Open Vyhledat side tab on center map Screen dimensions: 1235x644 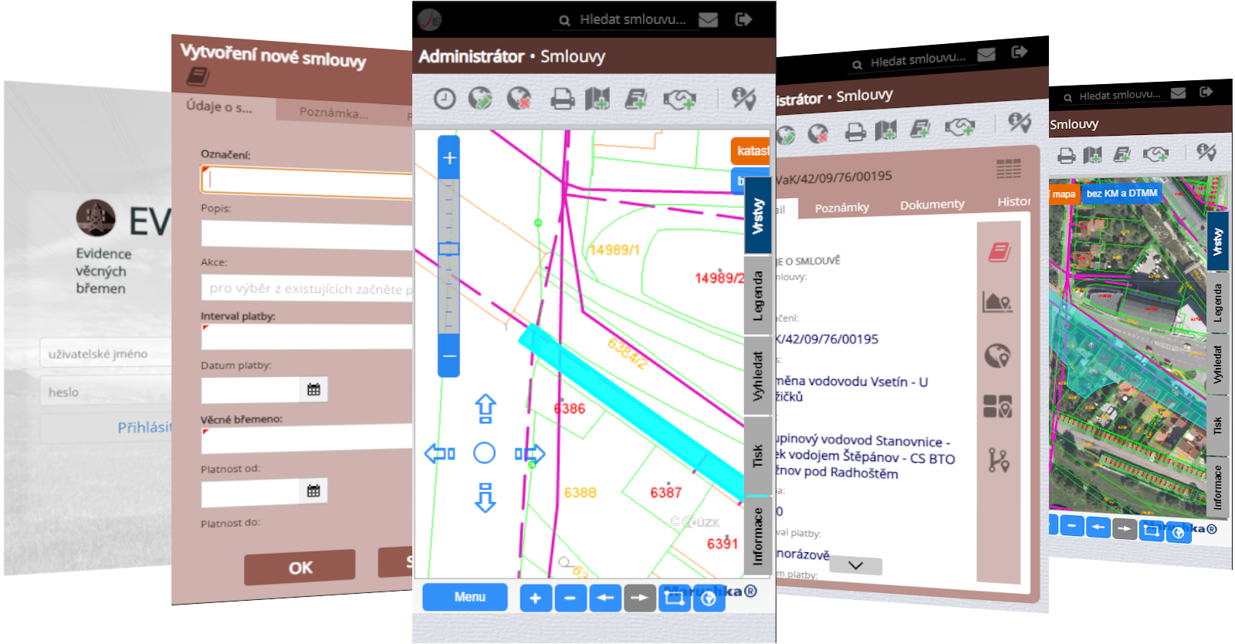(x=758, y=376)
